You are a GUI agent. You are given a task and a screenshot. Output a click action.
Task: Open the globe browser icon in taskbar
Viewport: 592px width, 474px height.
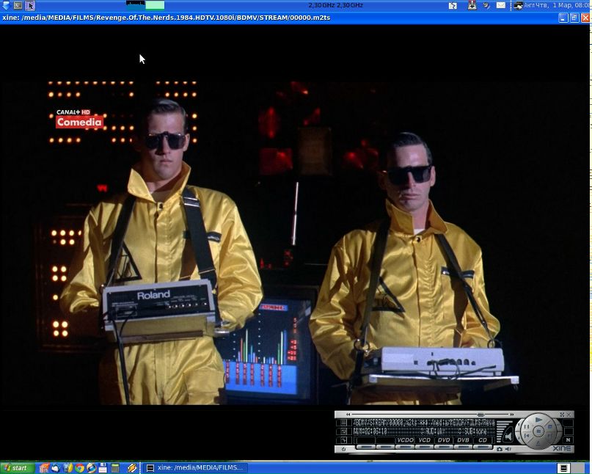coord(91,468)
